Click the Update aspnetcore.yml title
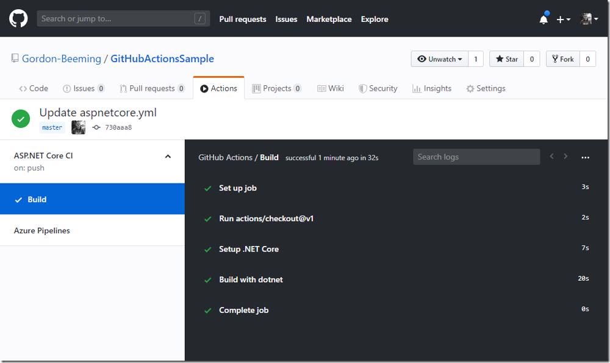 98,113
